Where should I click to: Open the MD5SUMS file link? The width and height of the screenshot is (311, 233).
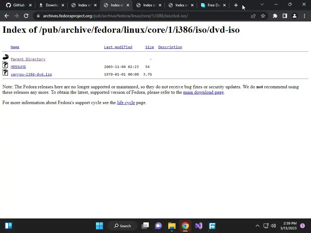pos(18,67)
